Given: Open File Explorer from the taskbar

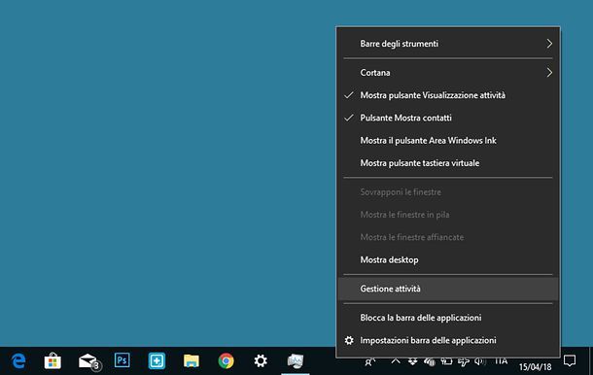Looking at the screenshot, I should click(x=192, y=361).
